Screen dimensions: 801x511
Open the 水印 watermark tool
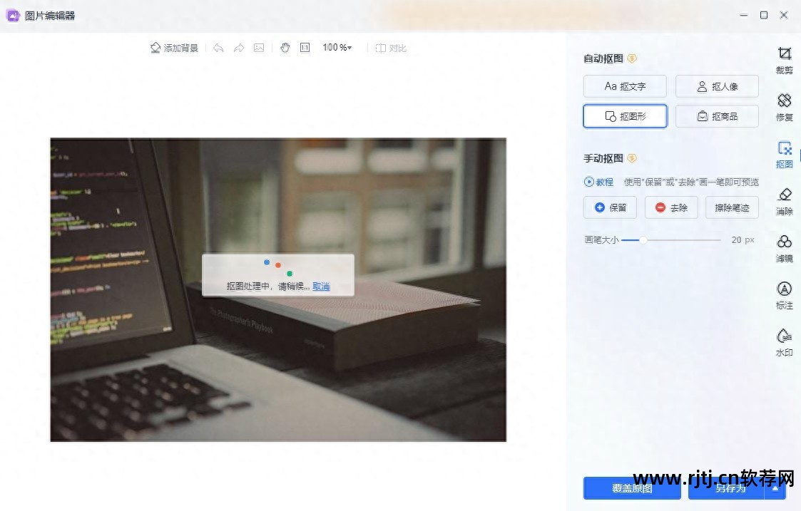click(784, 343)
